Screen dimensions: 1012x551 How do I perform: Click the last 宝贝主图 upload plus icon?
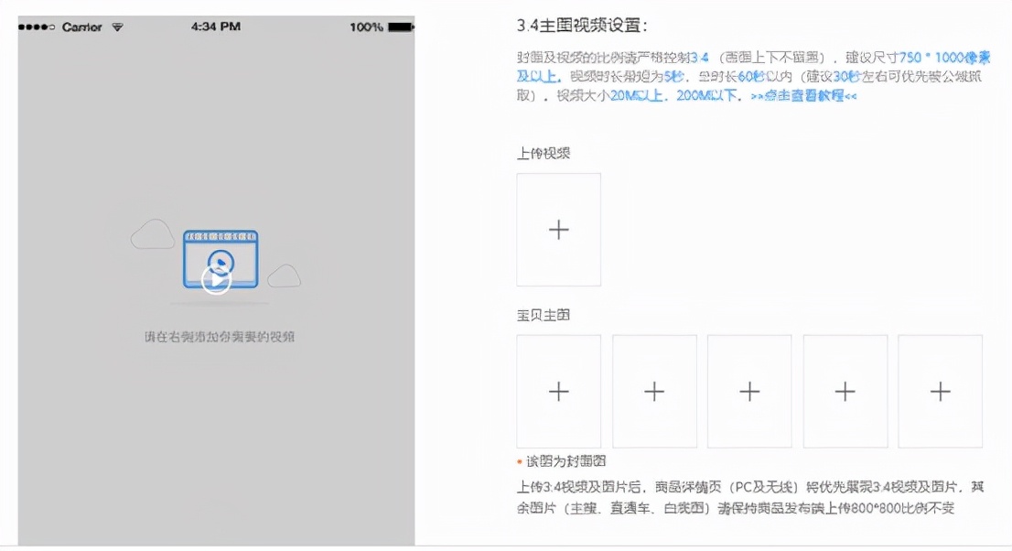click(940, 391)
